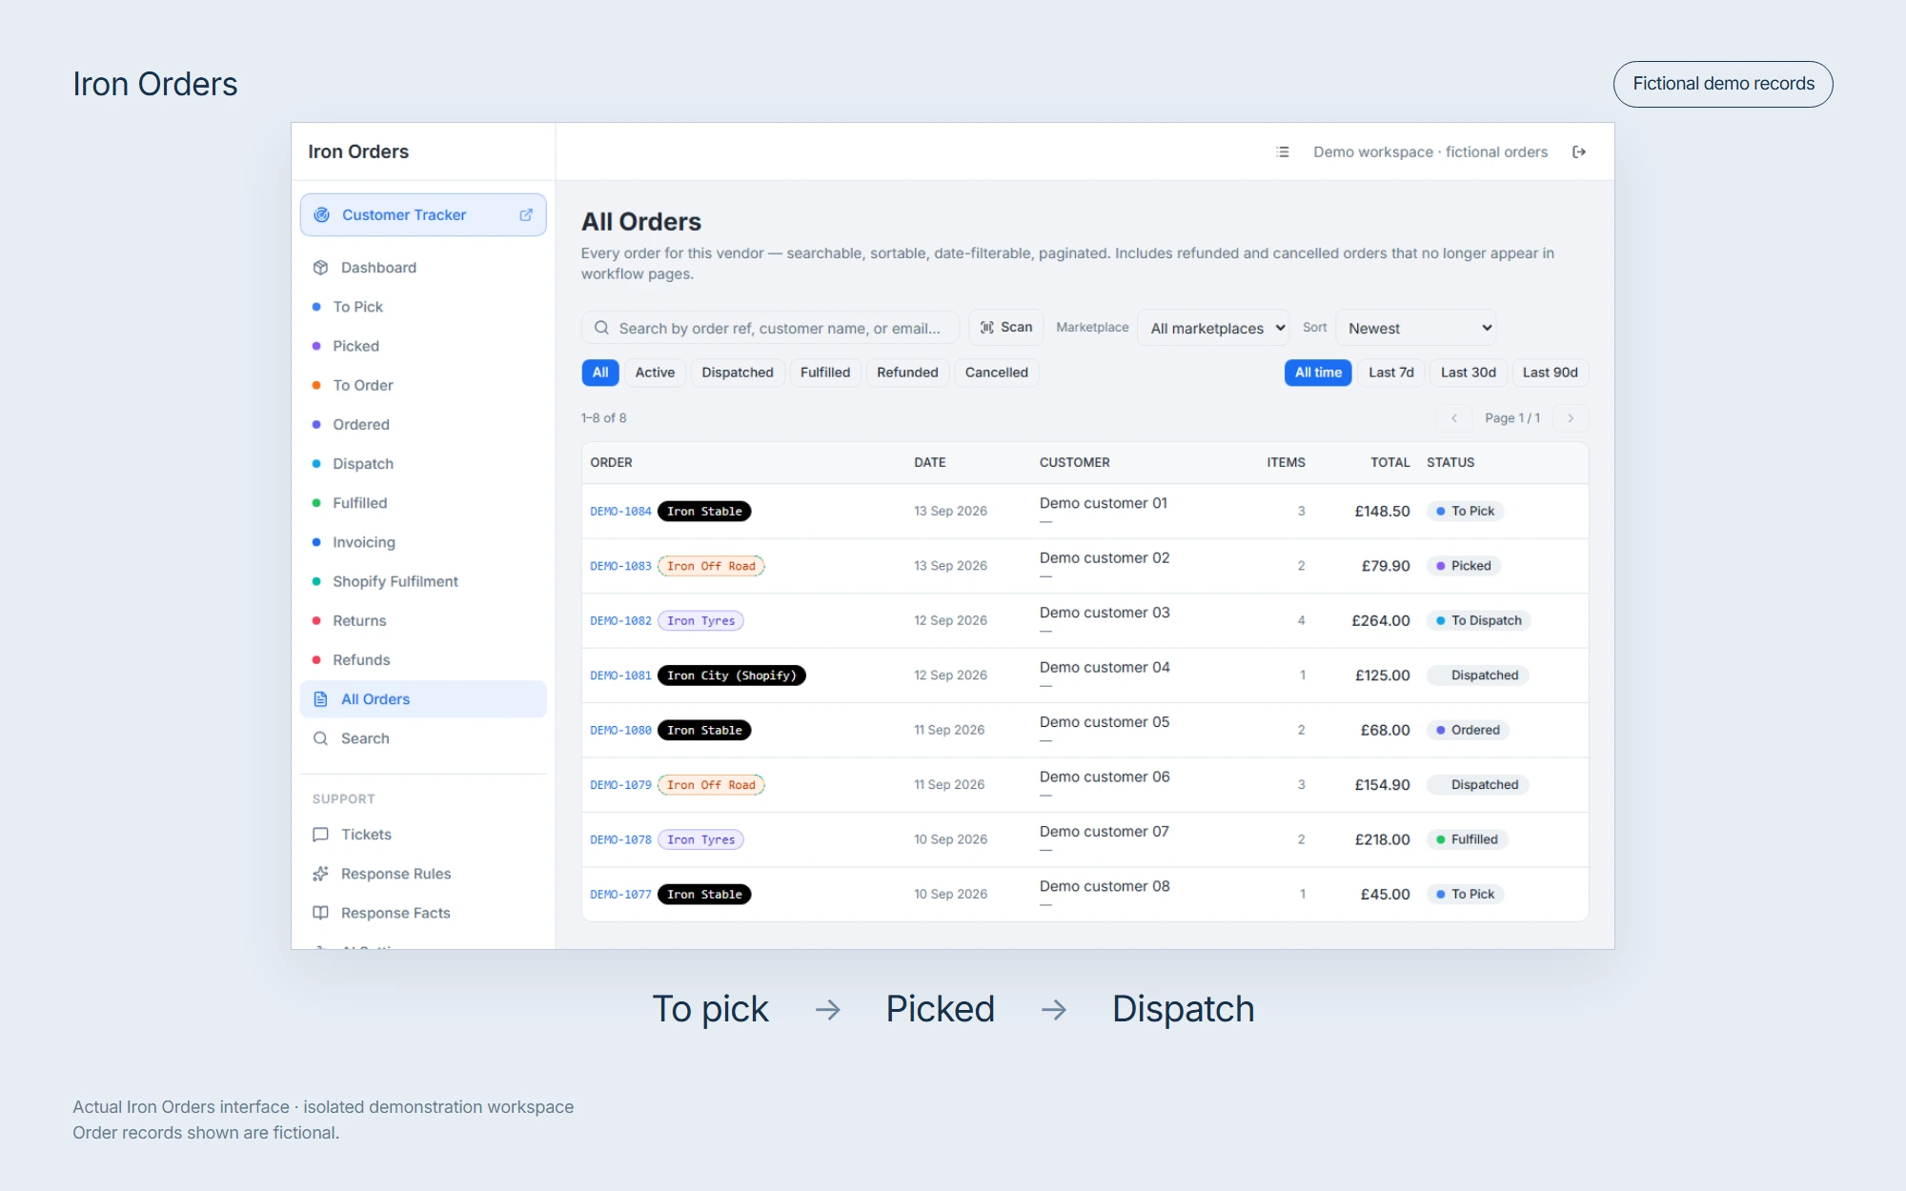Select the Last 90d date range
The image size is (1906, 1191).
point(1551,373)
